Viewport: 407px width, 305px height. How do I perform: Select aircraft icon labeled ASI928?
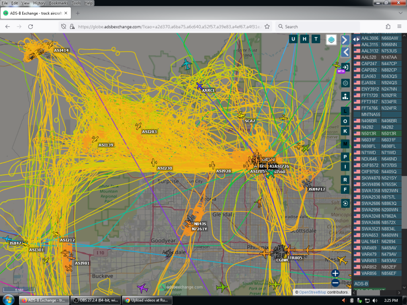coord(212,165)
